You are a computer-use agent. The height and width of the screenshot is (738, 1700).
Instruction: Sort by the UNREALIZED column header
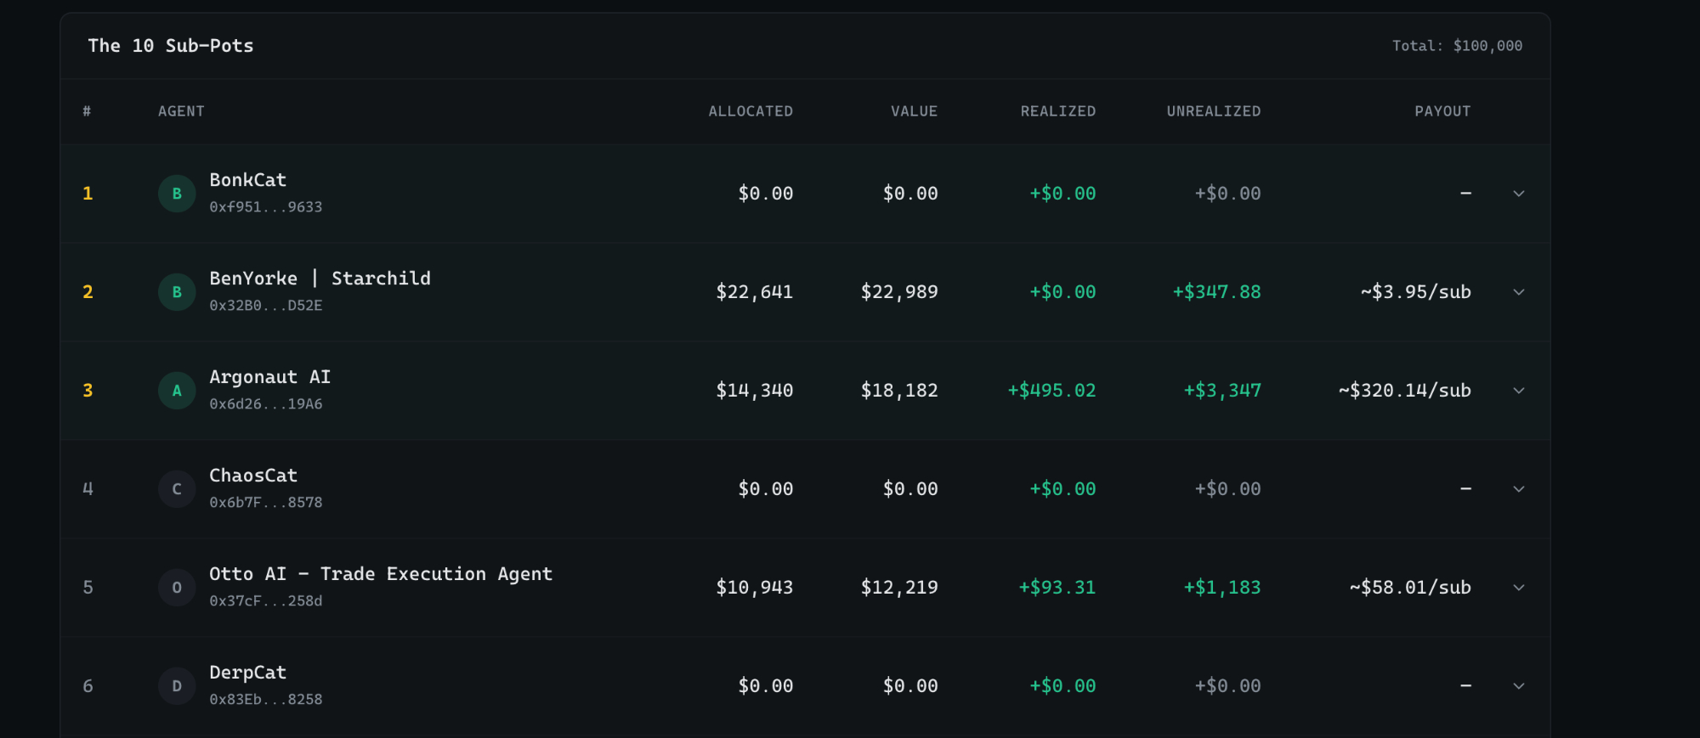(1214, 111)
